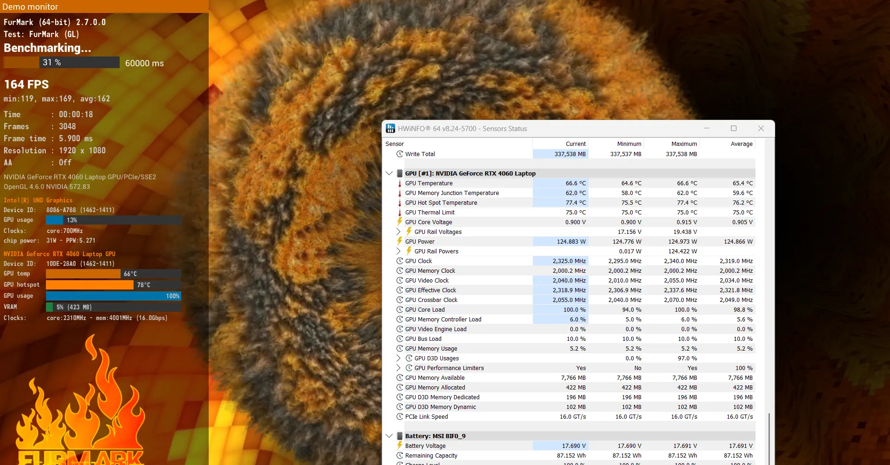Image resolution: width=890 pixels, height=465 pixels.
Task: Select the GPU Power current value 124.883 W
Action: pos(571,242)
